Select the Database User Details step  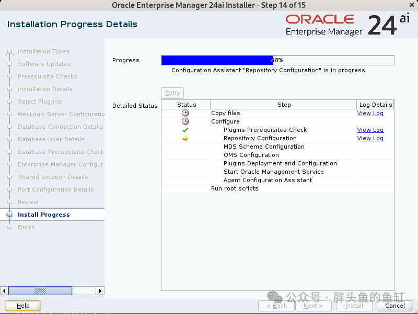coord(51,139)
